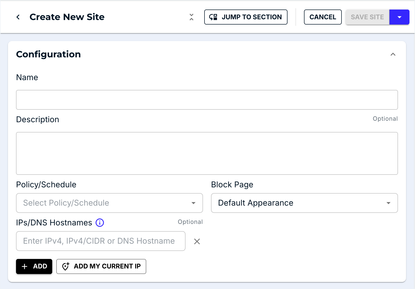415x289 pixels.
Task: Open the Block Page appearance dropdown
Action: (x=304, y=203)
